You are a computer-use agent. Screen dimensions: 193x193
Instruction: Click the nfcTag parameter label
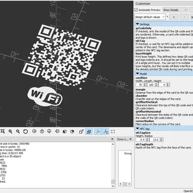point(140,41)
